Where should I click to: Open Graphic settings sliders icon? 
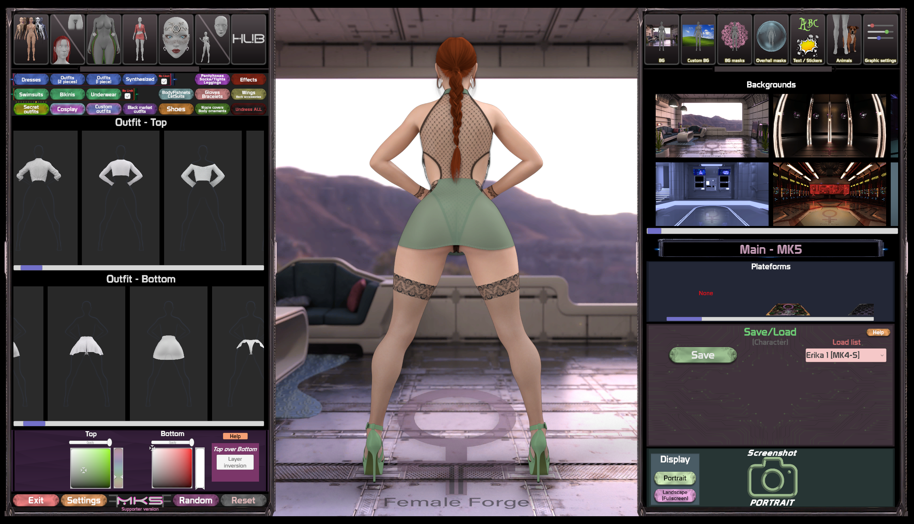(x=880, y=39)
